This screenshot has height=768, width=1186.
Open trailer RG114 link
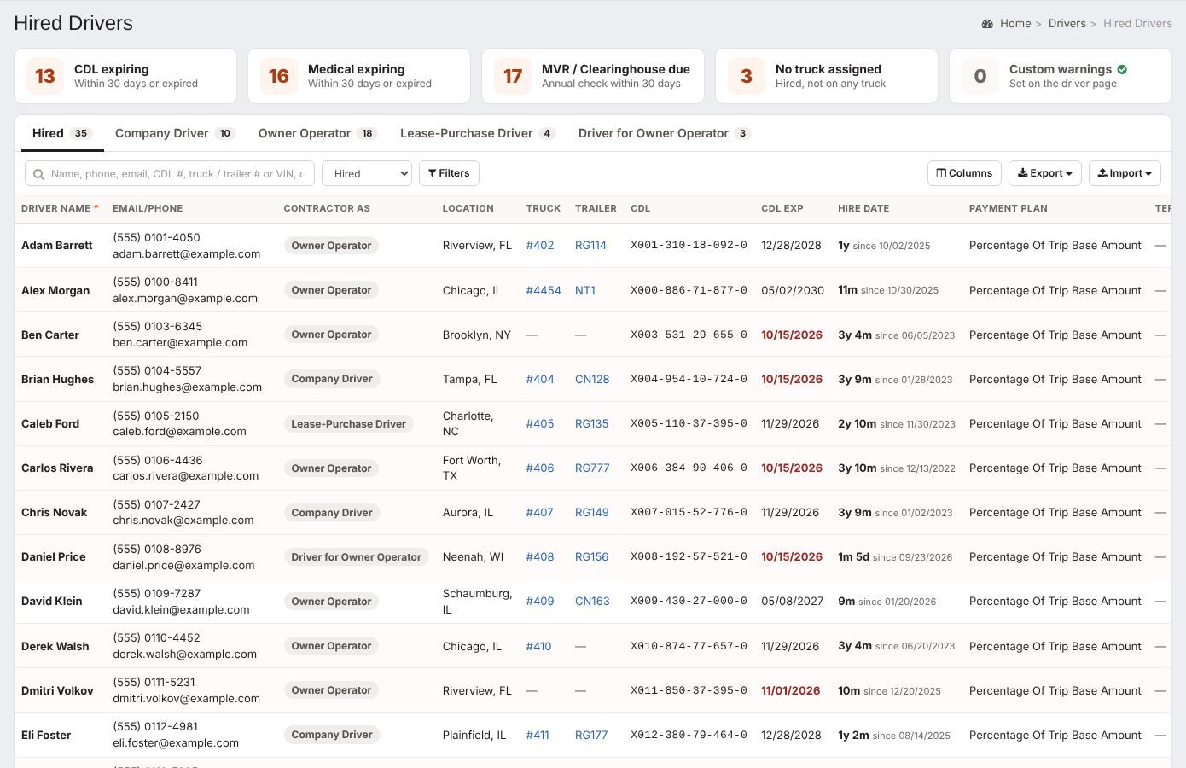pos(590,246)
